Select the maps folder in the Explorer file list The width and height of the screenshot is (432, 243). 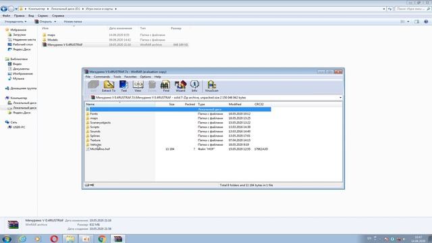point(51,35)
